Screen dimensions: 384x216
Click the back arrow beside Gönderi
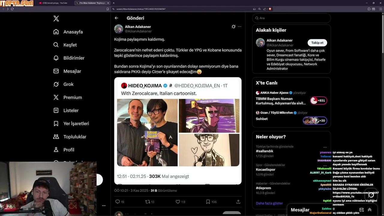pos(116,18)
